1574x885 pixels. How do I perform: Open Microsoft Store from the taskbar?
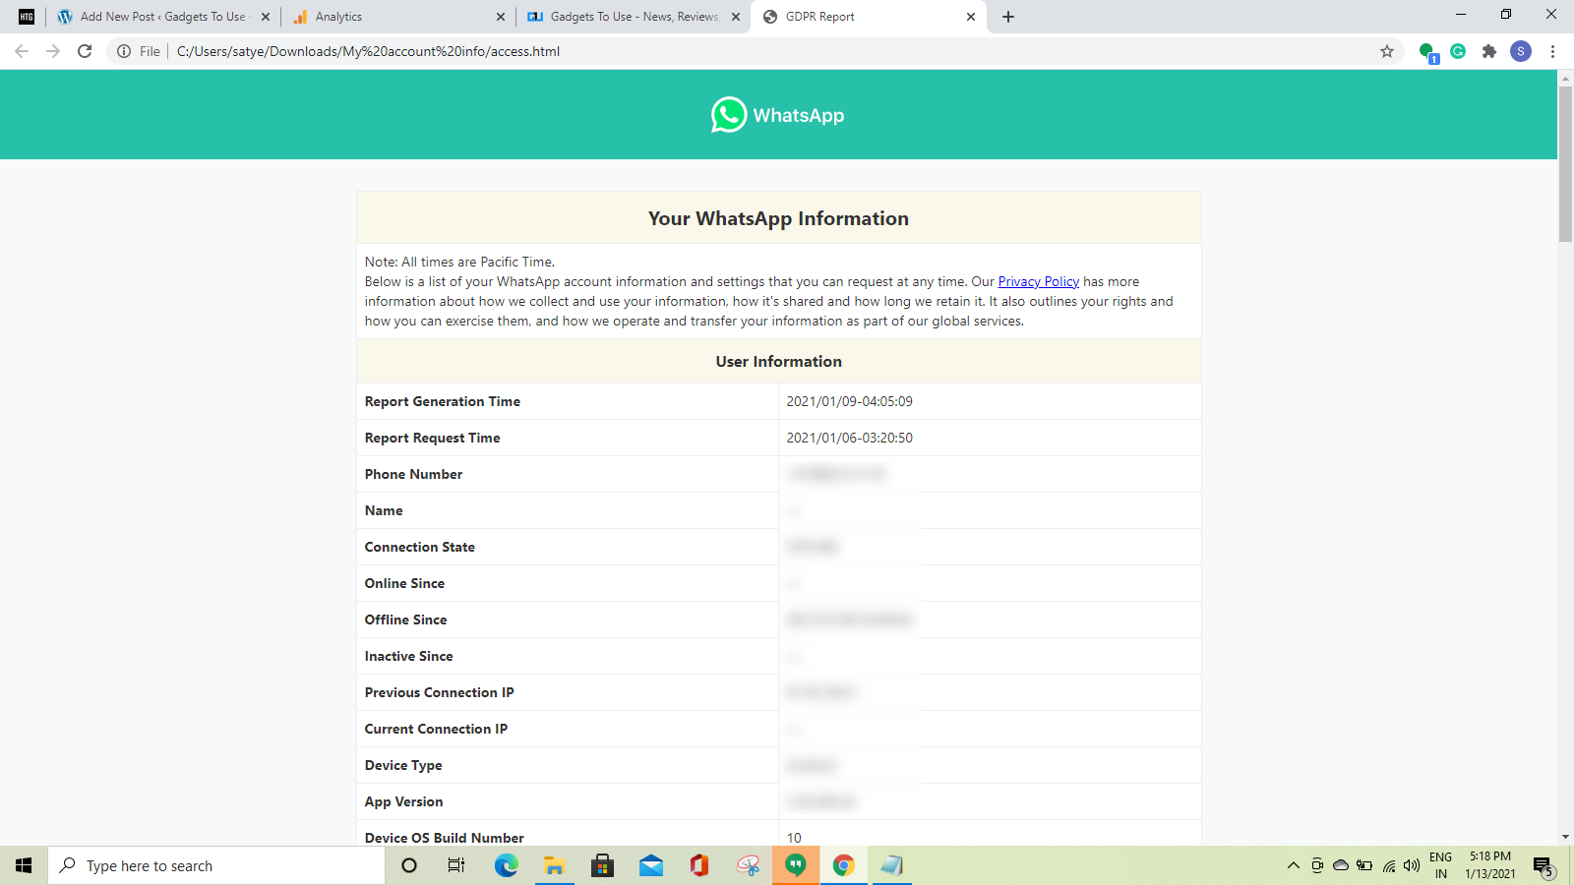coord(602,865)
